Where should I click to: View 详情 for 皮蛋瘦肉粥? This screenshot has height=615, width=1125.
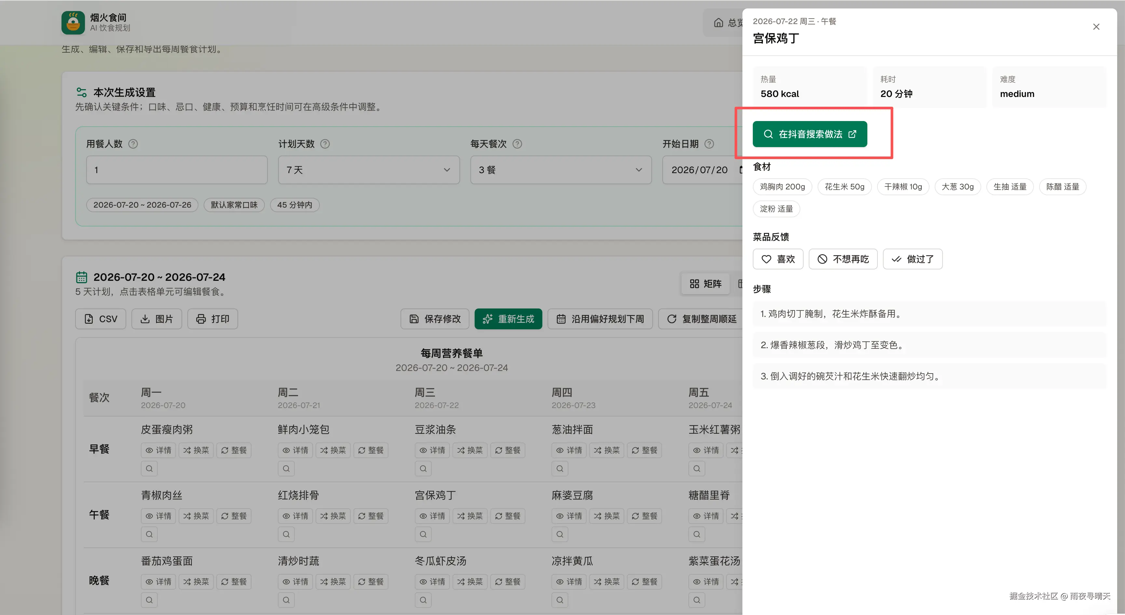click(158, 450)
